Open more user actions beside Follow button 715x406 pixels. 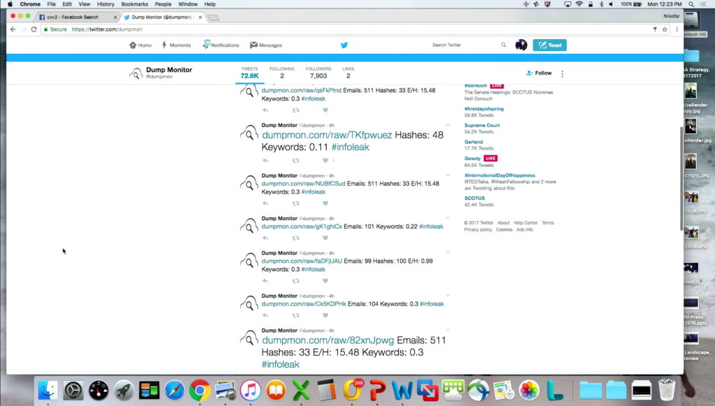(562, 73)
